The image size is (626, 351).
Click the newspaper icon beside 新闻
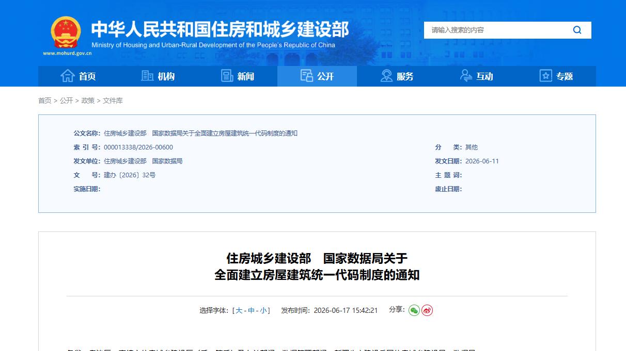pos(227,76)
